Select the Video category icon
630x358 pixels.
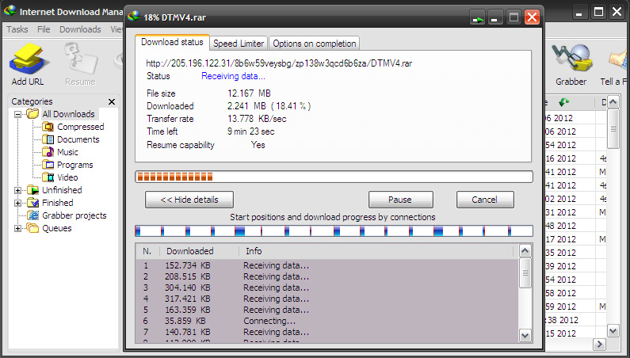48,177
